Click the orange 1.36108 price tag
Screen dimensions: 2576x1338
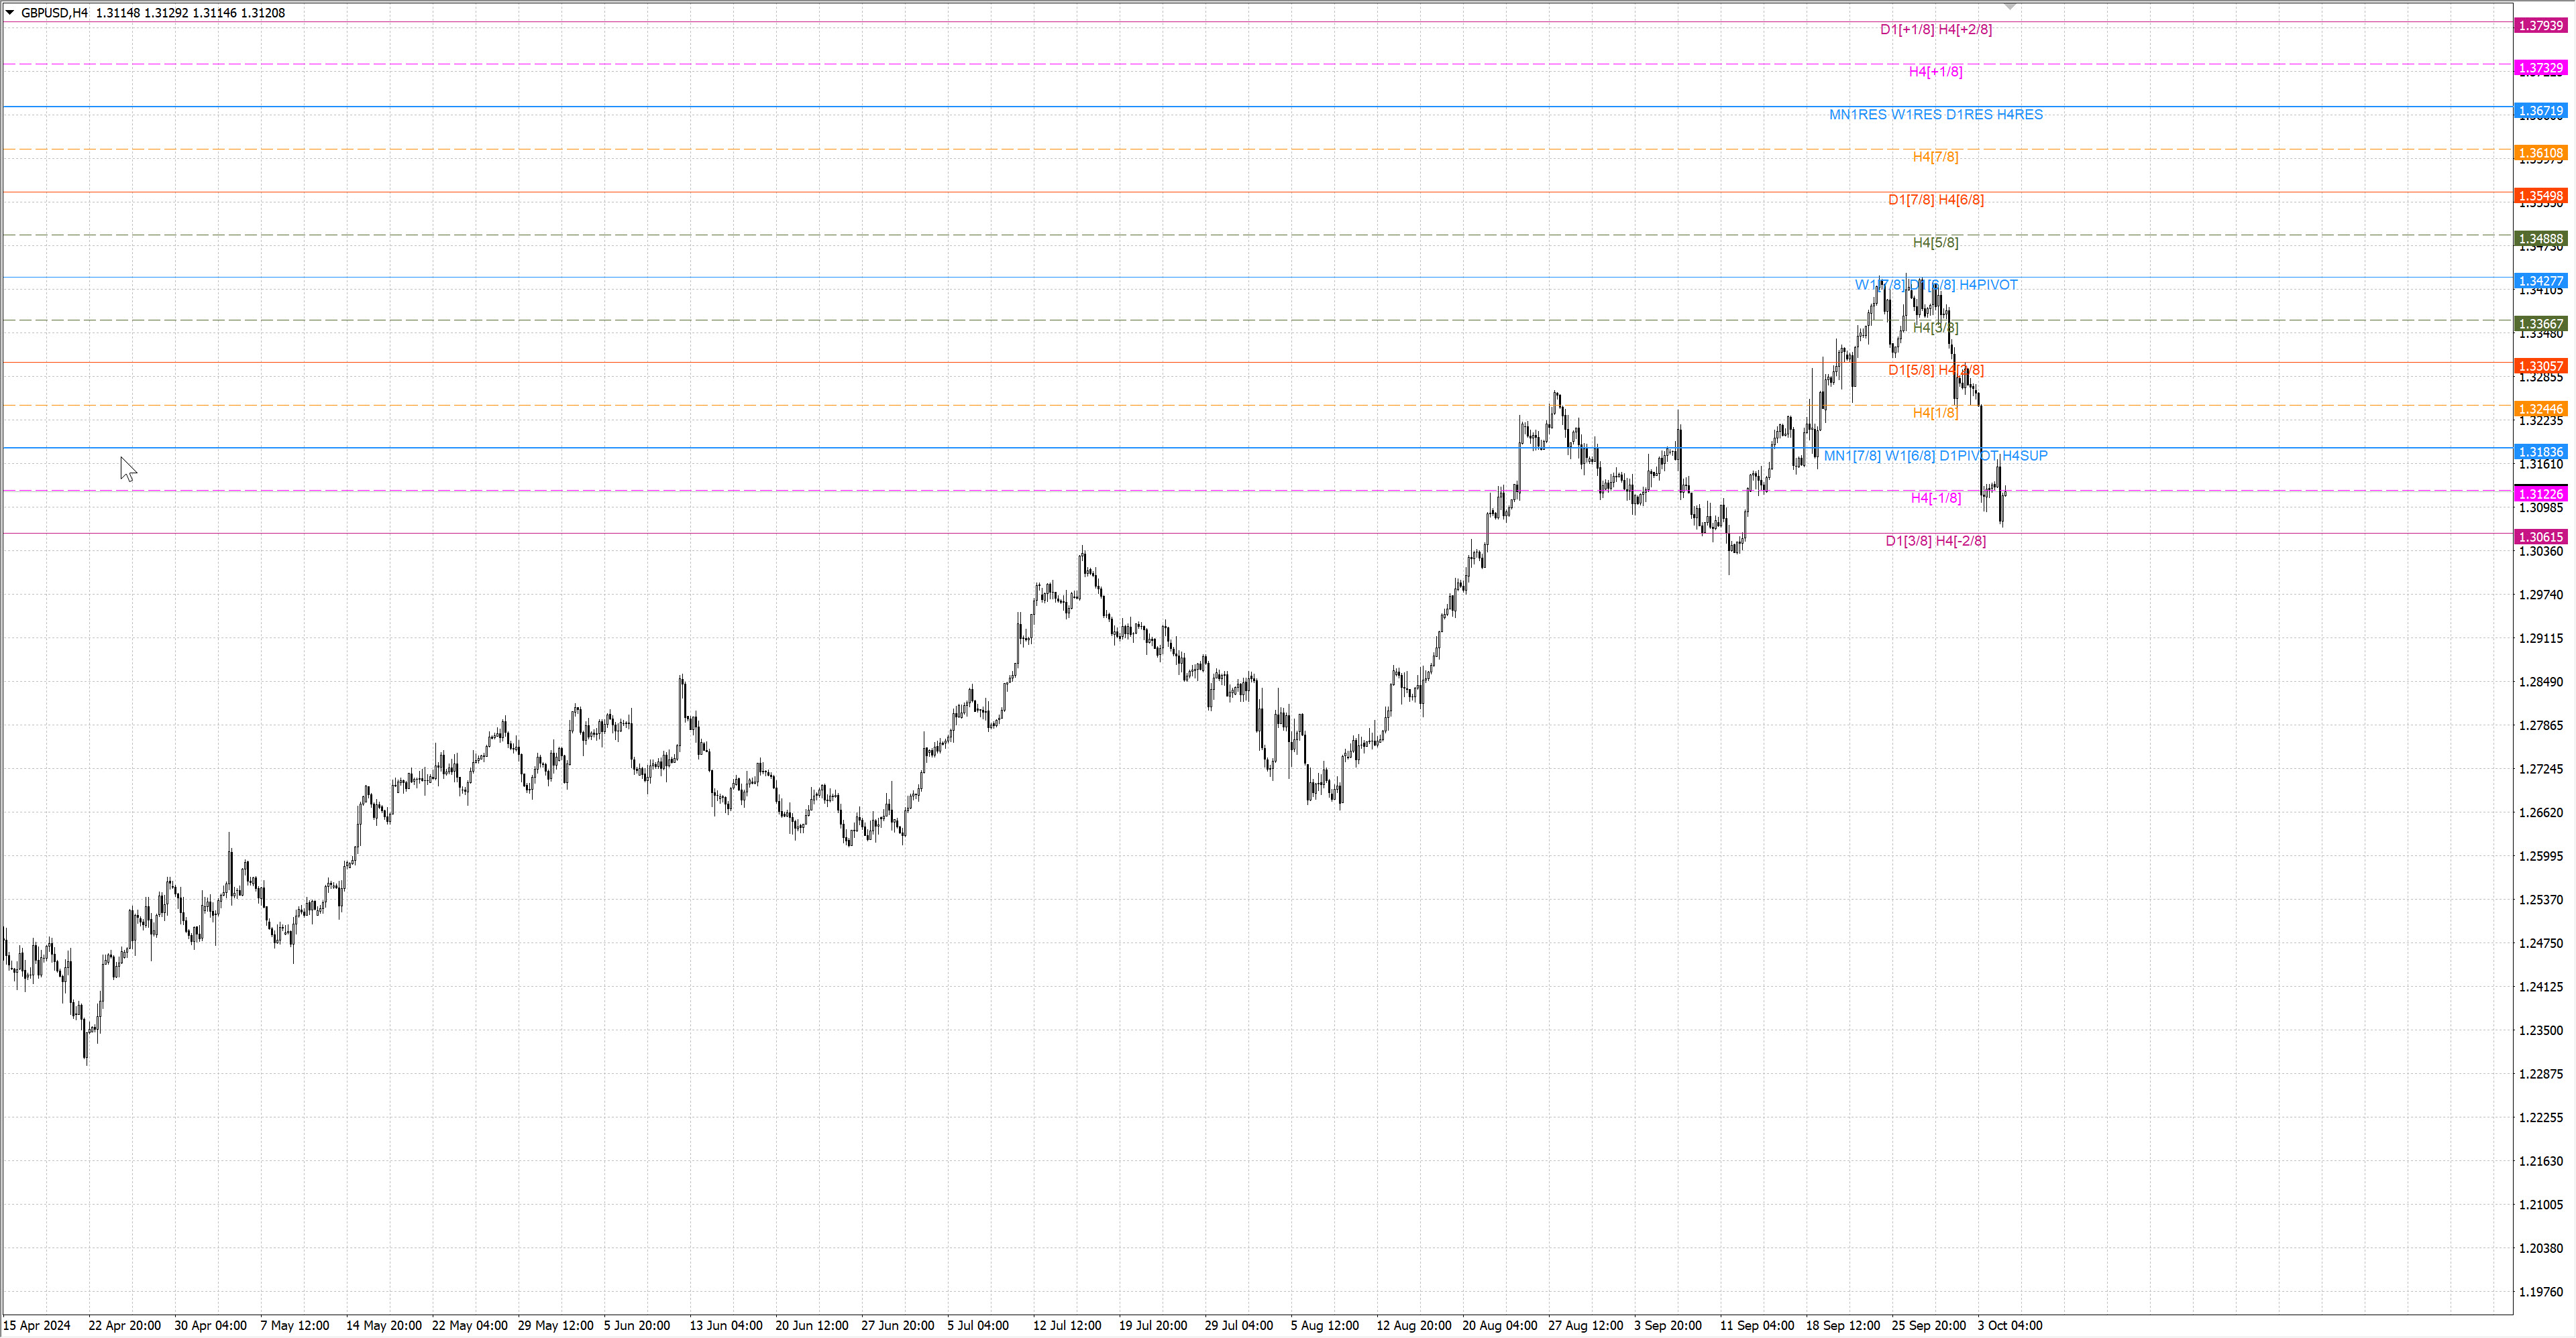pos(2540,153)
